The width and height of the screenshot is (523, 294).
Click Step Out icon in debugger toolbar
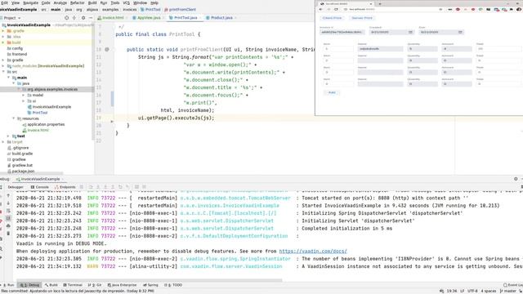[x=113, y=187]
